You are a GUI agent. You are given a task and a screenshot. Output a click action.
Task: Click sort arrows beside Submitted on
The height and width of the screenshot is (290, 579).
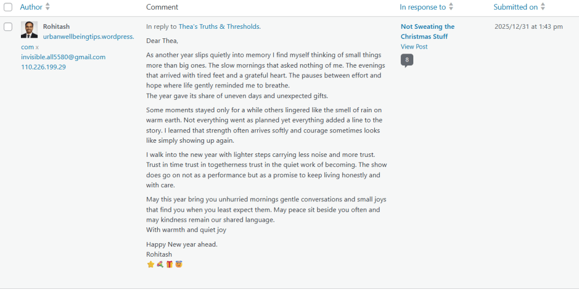(x=543, y=7)
